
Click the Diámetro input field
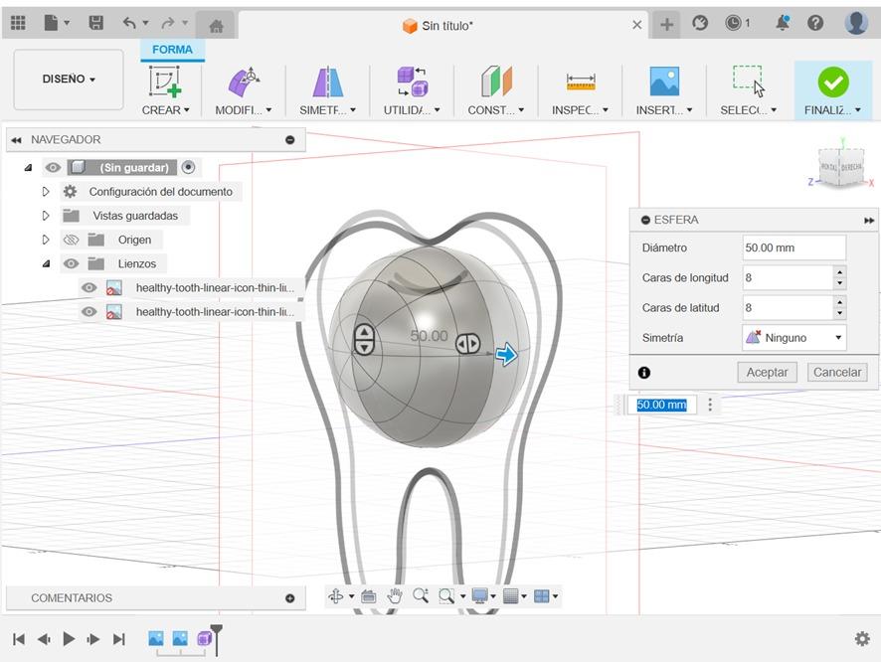[x=793, y=248]
